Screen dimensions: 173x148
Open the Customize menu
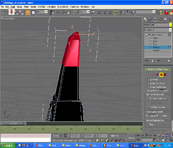(x=75, y=6)
